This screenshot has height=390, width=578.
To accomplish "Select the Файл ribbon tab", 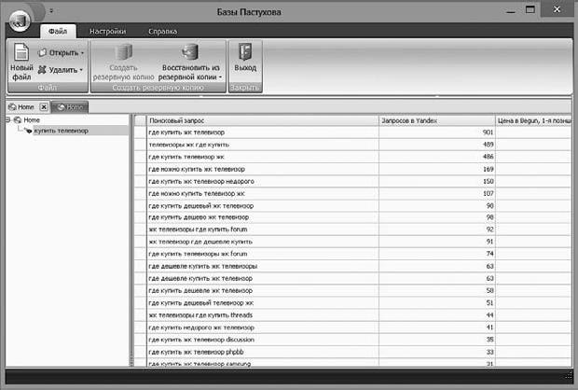I will [x=57, y=30].
